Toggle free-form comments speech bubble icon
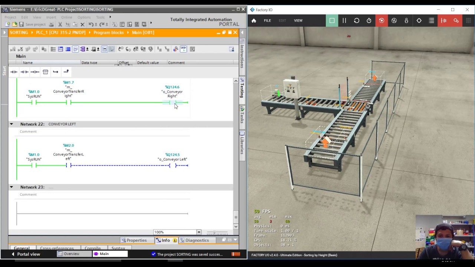 coord(75,49)
